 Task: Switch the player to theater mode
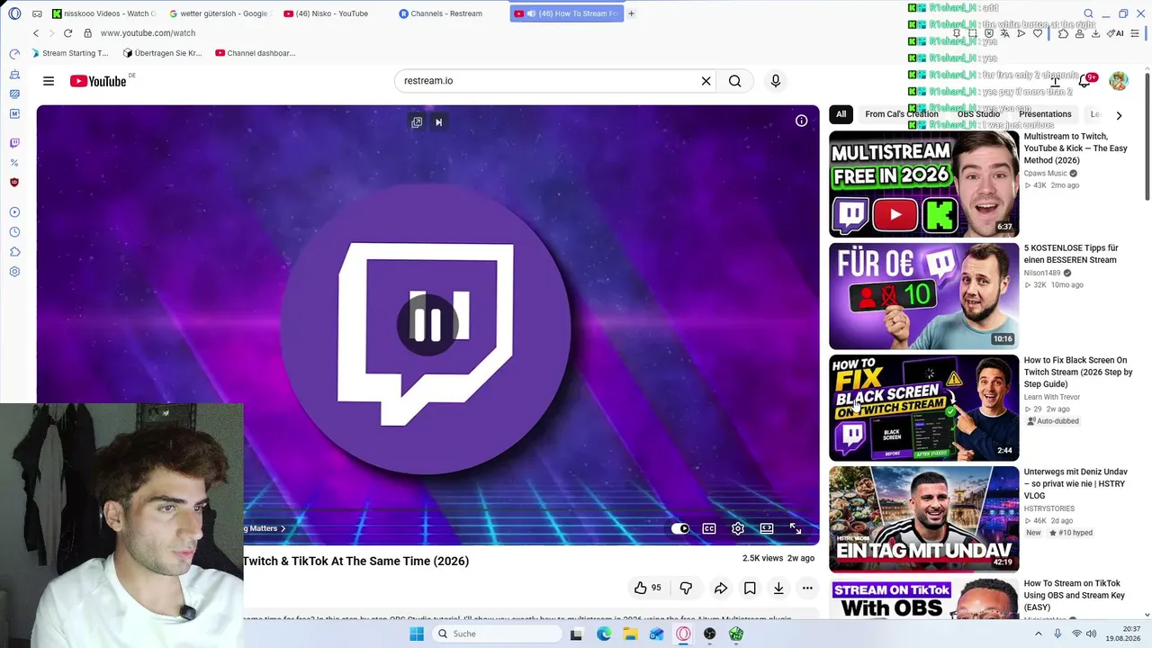pyautogui.click(x=767, y=528)
